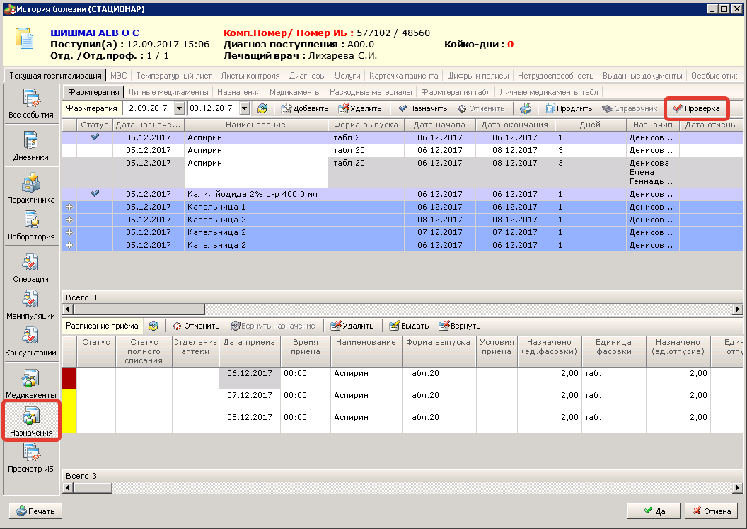
Task: Sort by the Наименование column header
Action: click(256, 125)
